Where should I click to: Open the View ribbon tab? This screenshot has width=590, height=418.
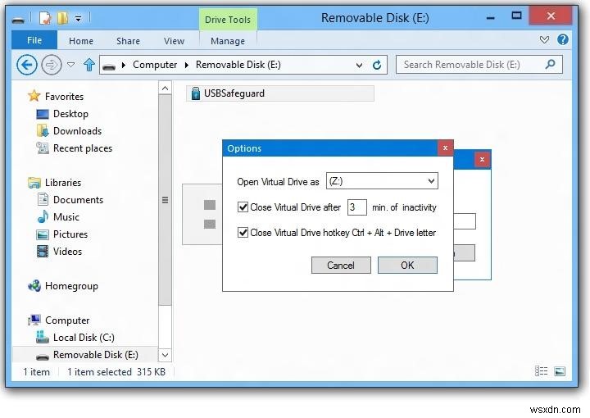tap(174, 41)
